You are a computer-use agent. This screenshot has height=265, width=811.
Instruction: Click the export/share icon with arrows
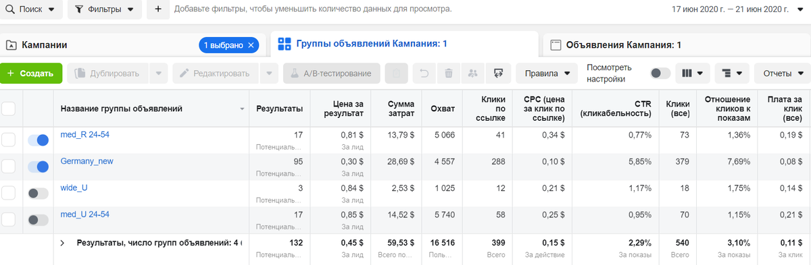(x=498, y=73)
